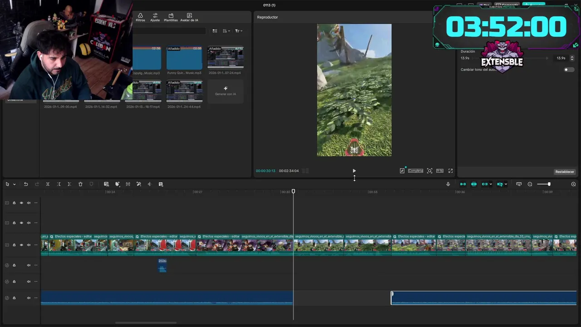
Task: Open the Filtros tab
Action: 140,17
